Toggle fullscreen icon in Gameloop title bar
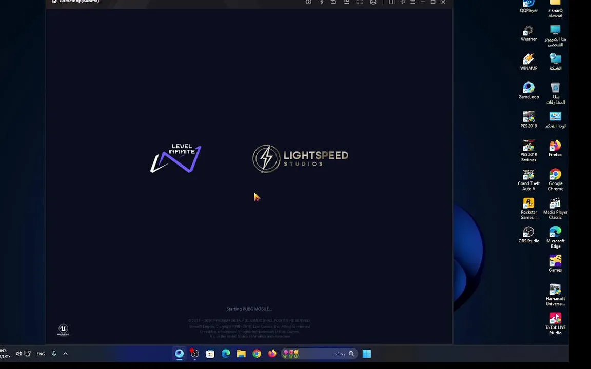591x369 pixels. point(360,2)
